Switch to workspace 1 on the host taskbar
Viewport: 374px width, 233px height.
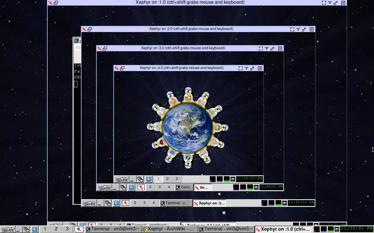coord(45,229)
